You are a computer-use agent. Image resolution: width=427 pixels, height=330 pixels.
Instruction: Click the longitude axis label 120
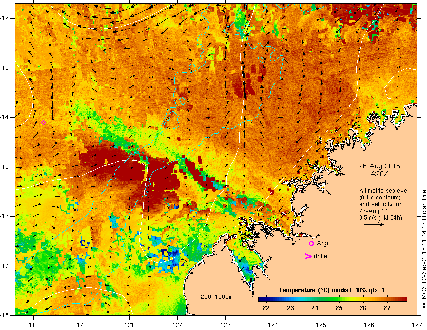(82, 325)
